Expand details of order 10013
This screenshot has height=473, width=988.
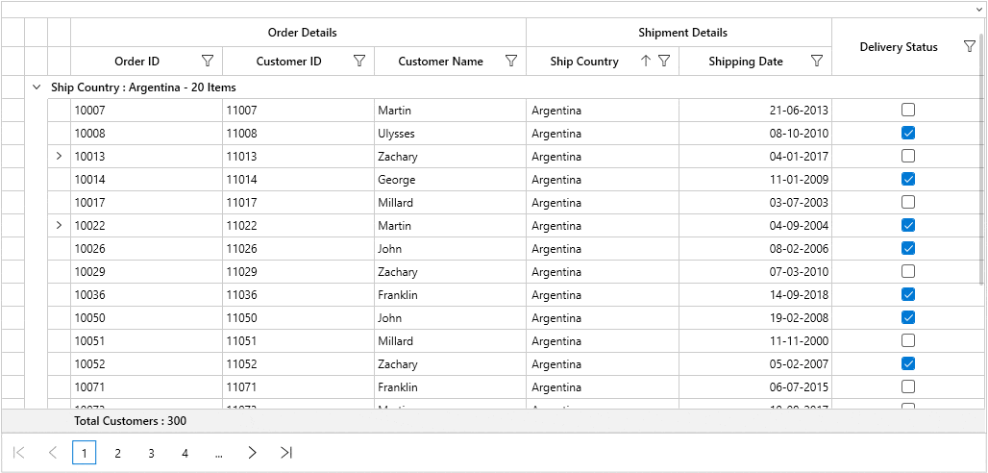click(x=59, y=156)
